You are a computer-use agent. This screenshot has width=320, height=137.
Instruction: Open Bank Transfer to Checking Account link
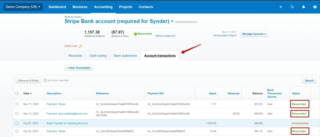pos(67,123)
